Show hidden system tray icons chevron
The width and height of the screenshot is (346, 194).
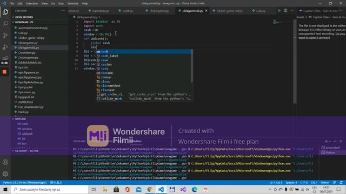pos(270,189)
